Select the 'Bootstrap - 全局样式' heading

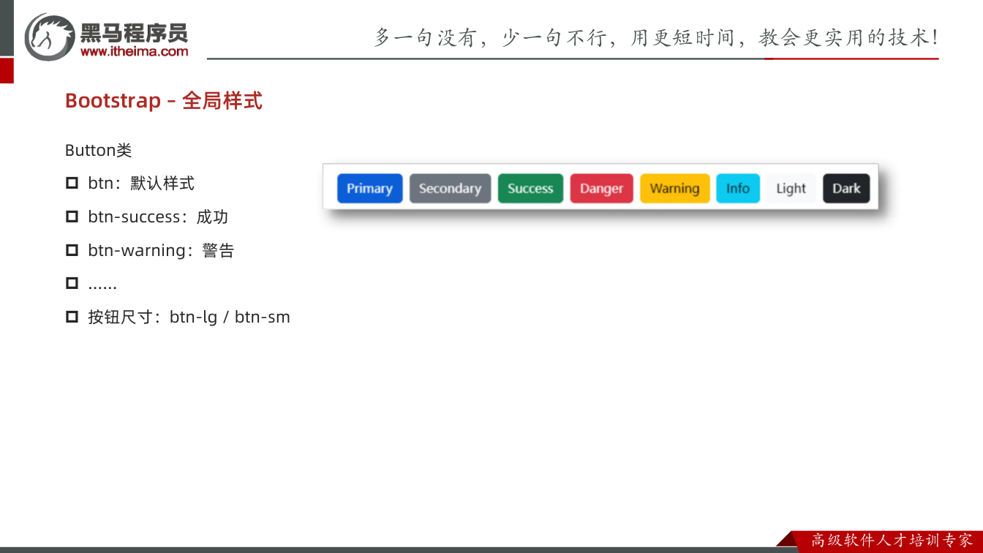(x=164, y=100)
